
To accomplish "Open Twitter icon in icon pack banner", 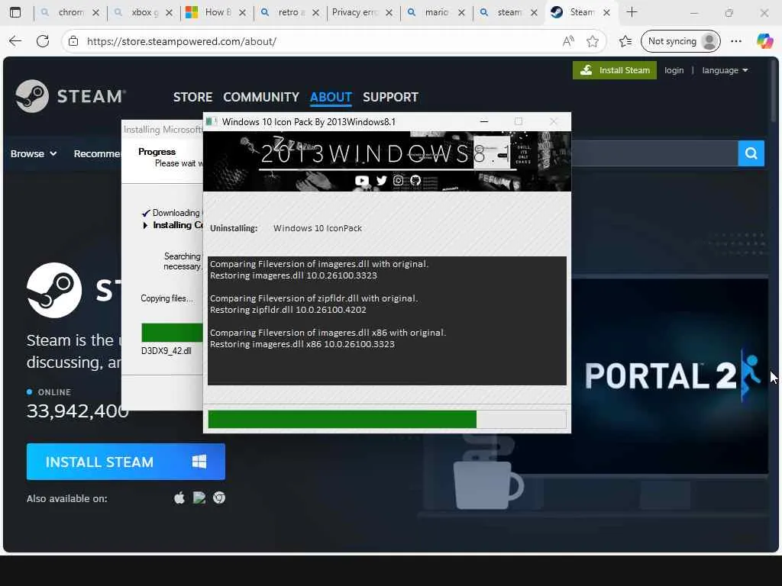I will click(x=382, y=180).
